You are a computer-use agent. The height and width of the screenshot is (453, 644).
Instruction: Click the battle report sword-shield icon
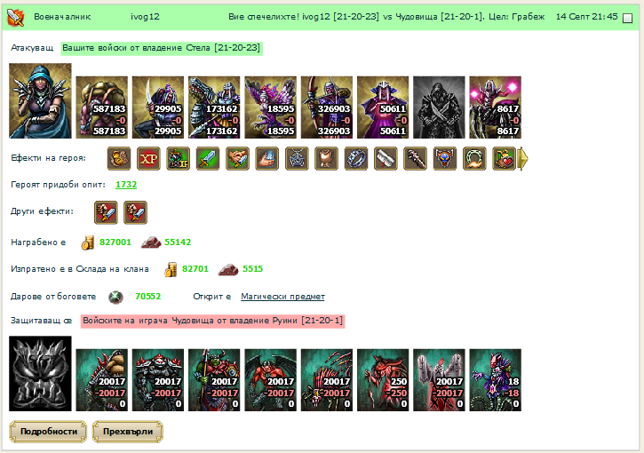coord(16,17)
